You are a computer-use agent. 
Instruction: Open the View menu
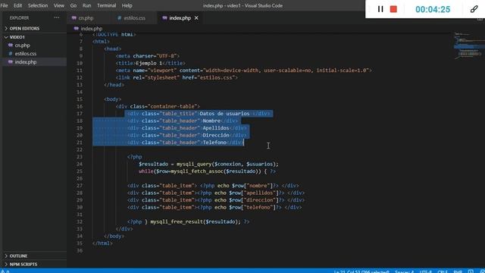pos(59,5)
